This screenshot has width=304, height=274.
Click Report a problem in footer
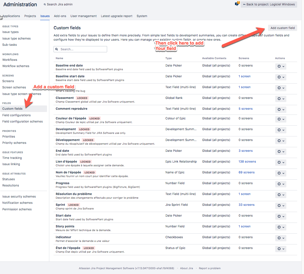[x=210, y=268]
